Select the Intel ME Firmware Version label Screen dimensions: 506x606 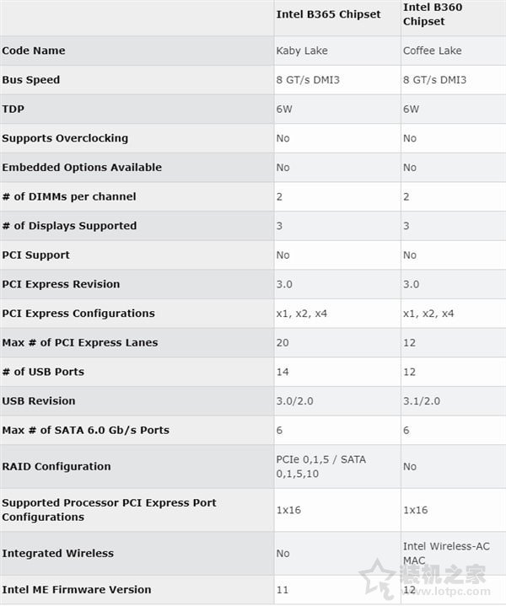(x=77, y=589)
